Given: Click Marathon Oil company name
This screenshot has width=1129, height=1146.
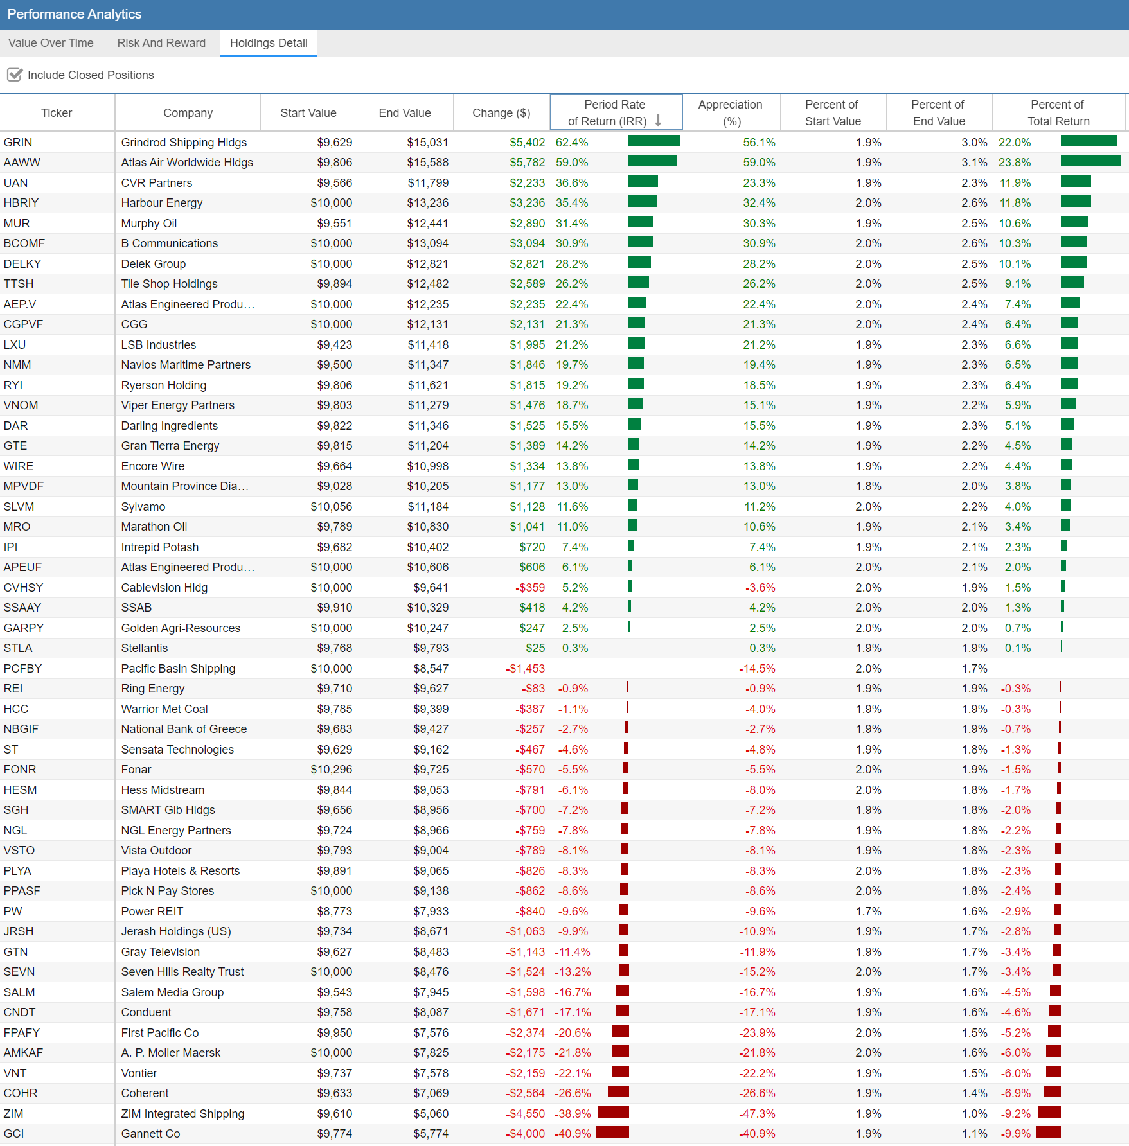Looking at the screenshot, I should [154, 527].
